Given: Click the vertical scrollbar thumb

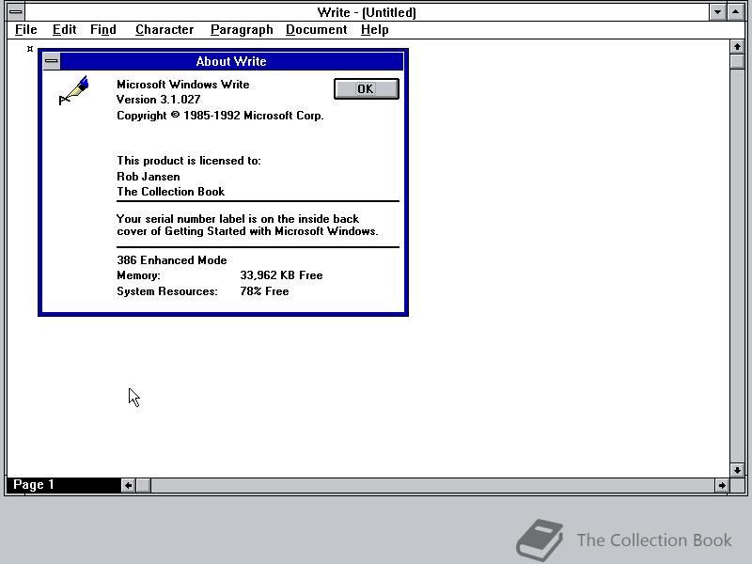Looking at the screenshot, I should [737, 62].
